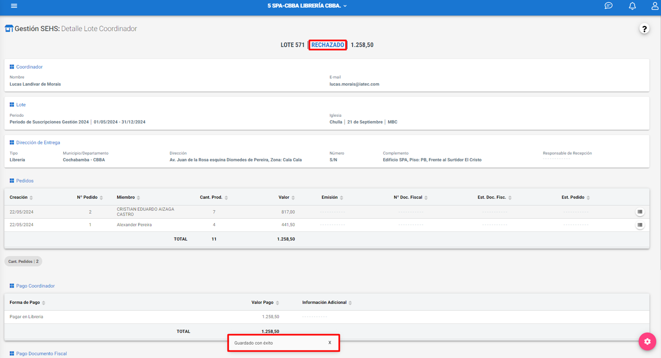
Task: Click the Coordinador section heading
Action: pos(29,67)
